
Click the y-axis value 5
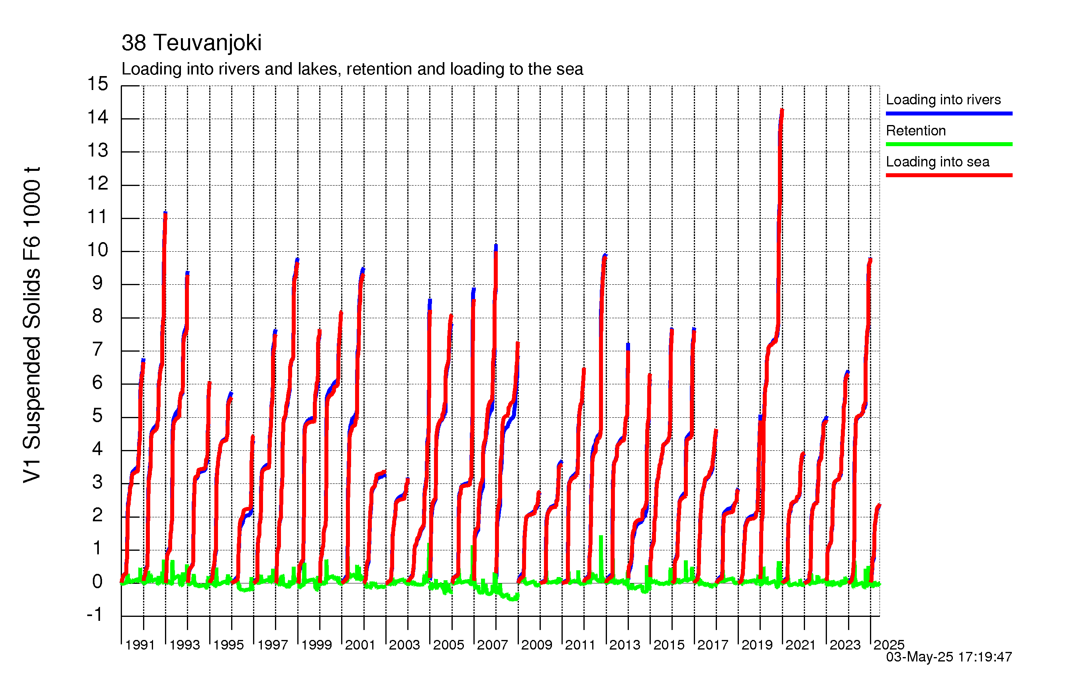click(x=97, y=416)
